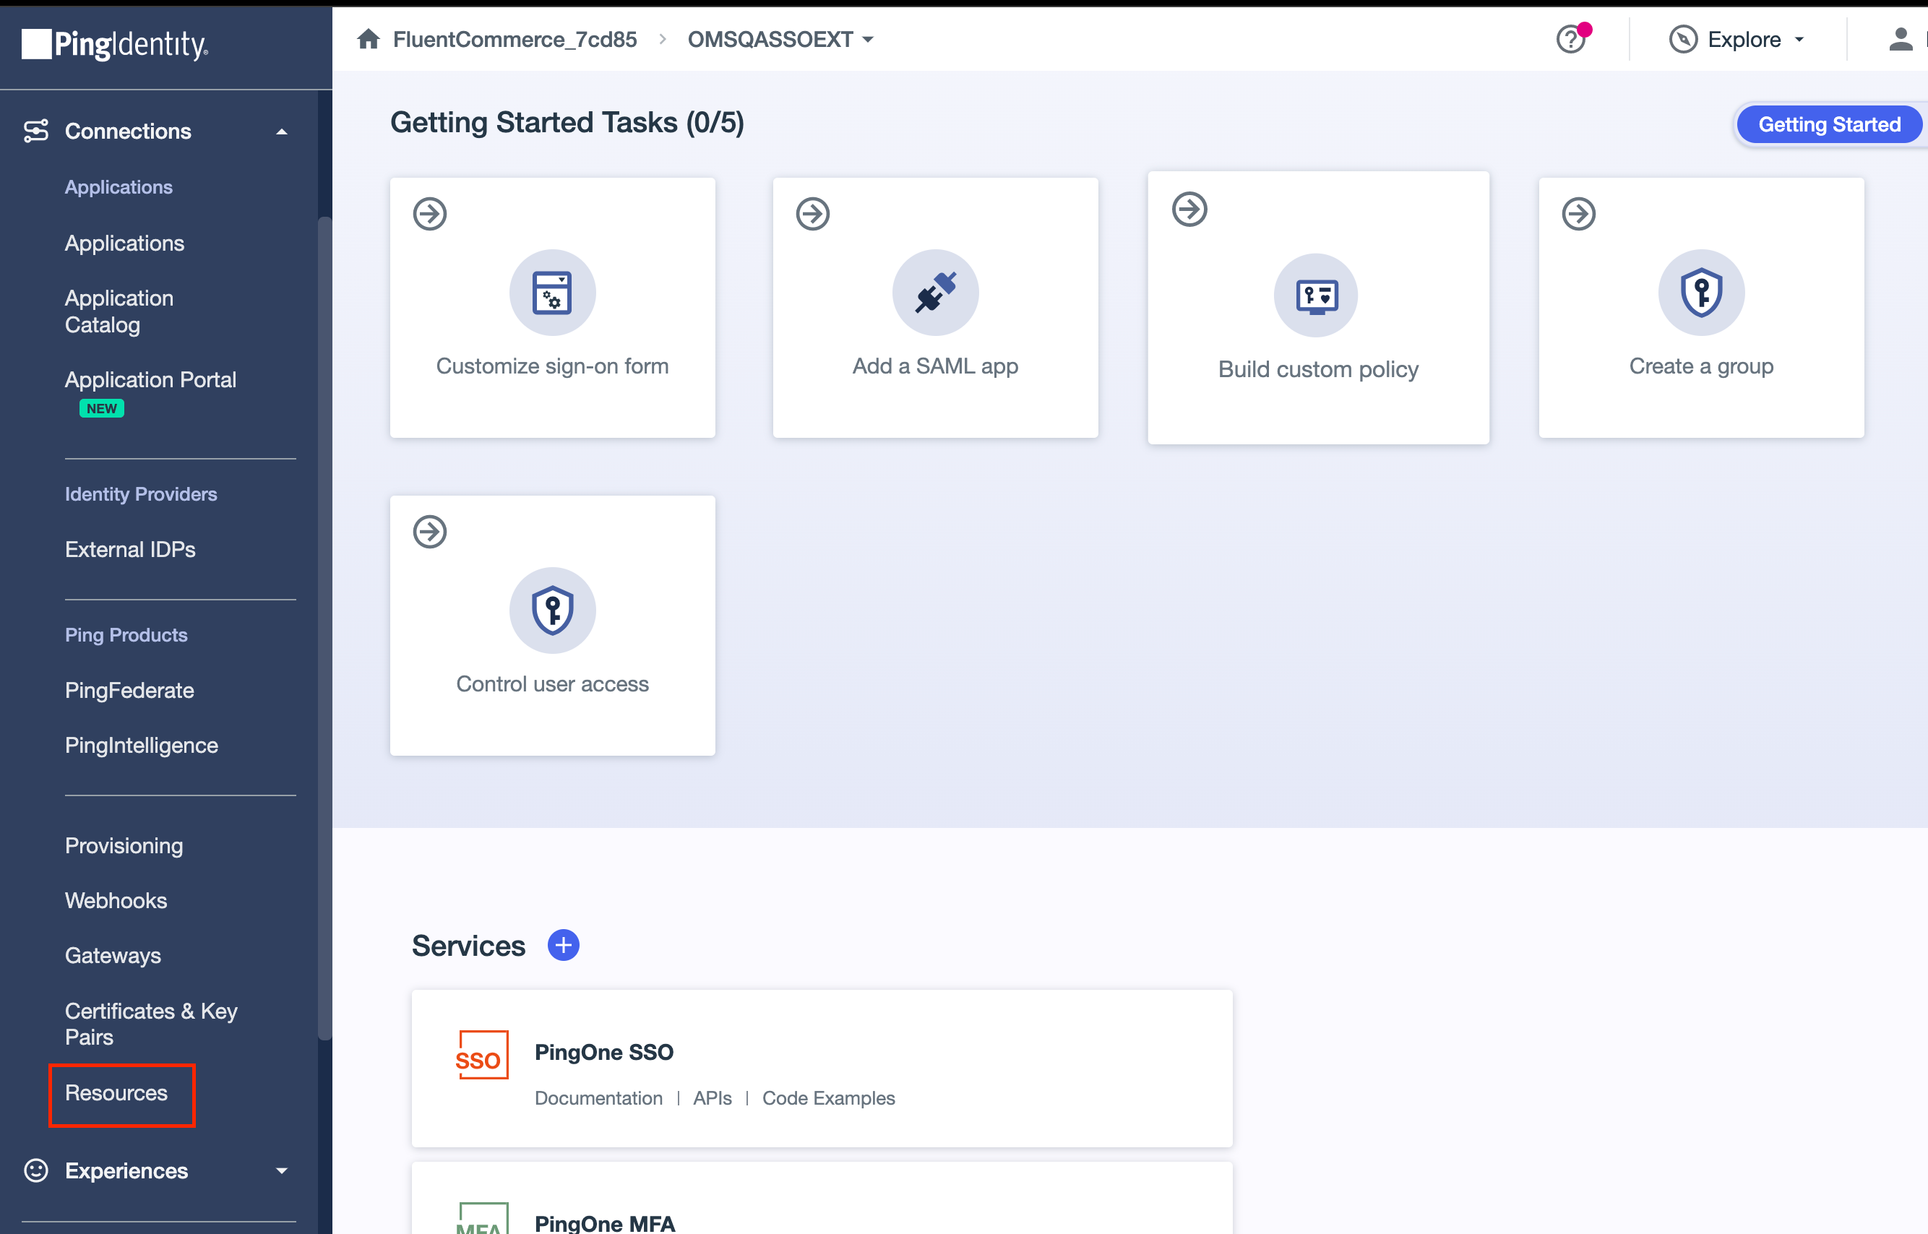Screen dimensions: 1928x1234
Task: Collapse the Connections sidebar section
Action: pyautogui.click(x=281, y=131)
